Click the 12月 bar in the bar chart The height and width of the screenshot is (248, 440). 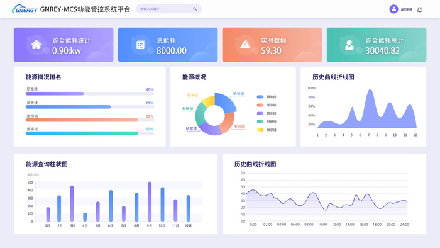[189, 208]
